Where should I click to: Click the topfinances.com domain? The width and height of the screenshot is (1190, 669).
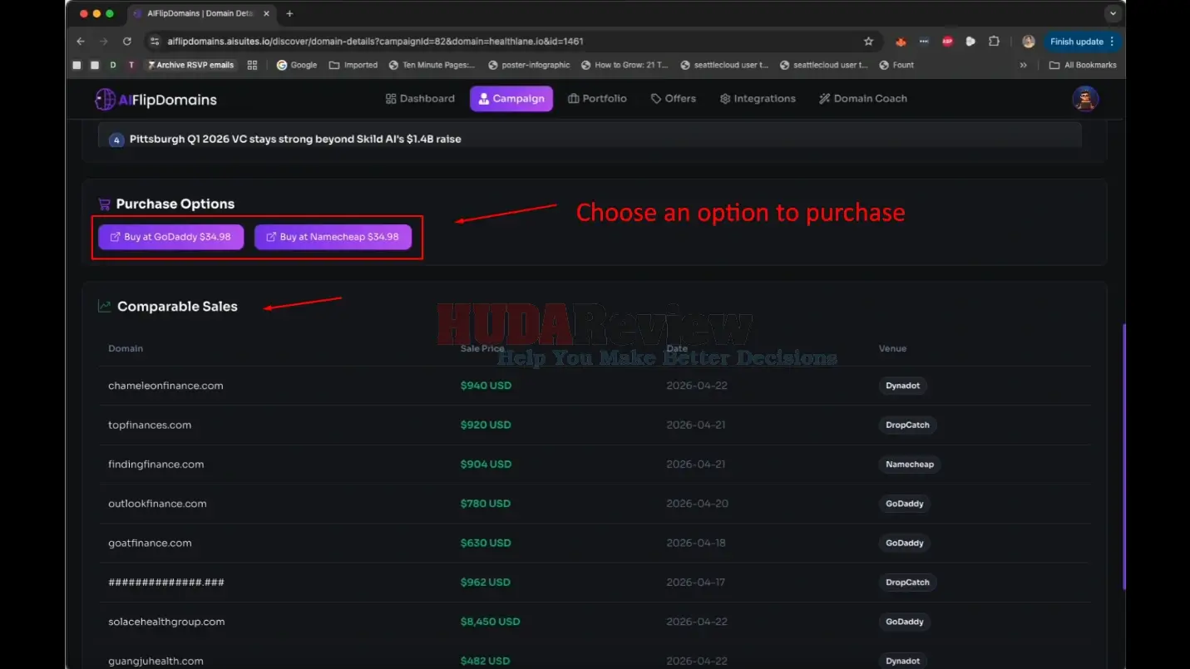pos(150,425)
